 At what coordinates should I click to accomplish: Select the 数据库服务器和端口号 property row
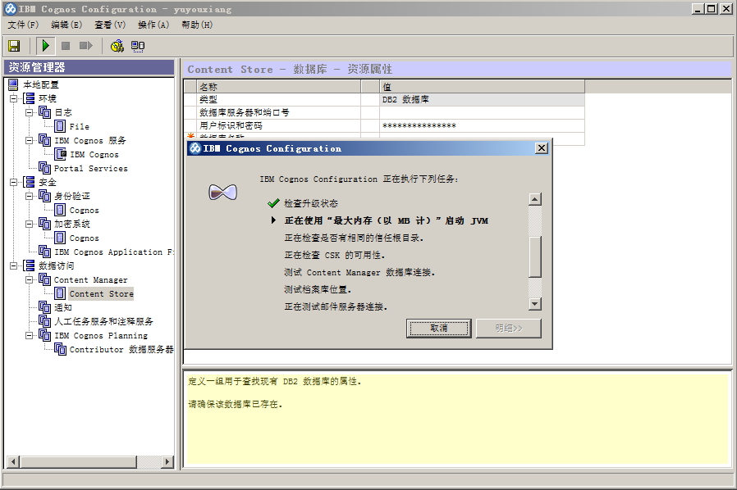384,112
